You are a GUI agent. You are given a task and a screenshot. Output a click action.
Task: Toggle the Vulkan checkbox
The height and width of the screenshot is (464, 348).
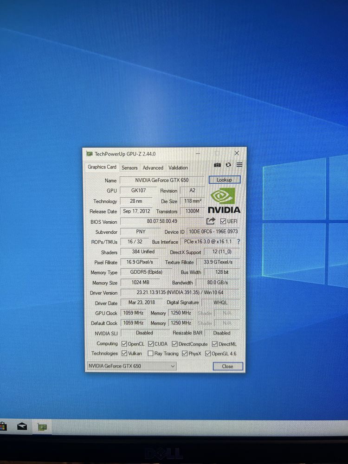(124, 353)
